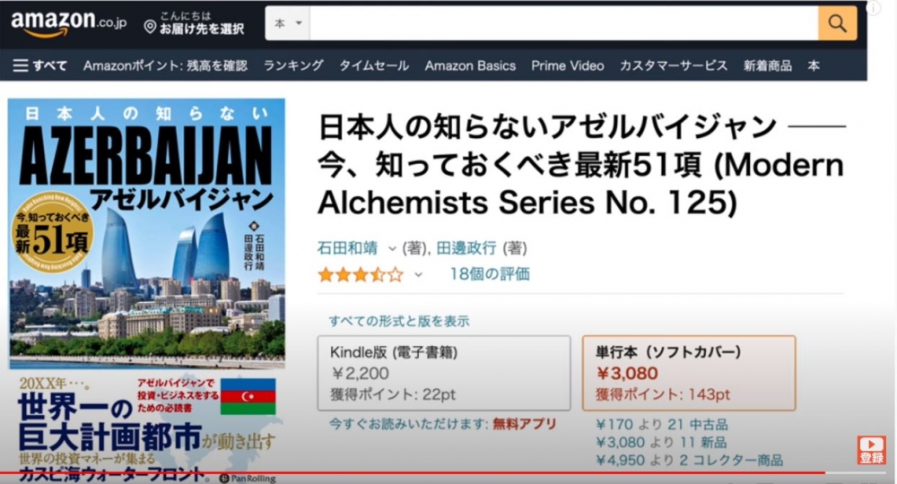Expand the rating breakdown chevron beside stars
Screen dimensions: 897x484
[418, 275]
